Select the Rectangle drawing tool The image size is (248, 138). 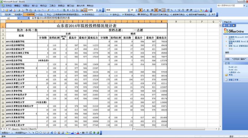pos(37,133)
